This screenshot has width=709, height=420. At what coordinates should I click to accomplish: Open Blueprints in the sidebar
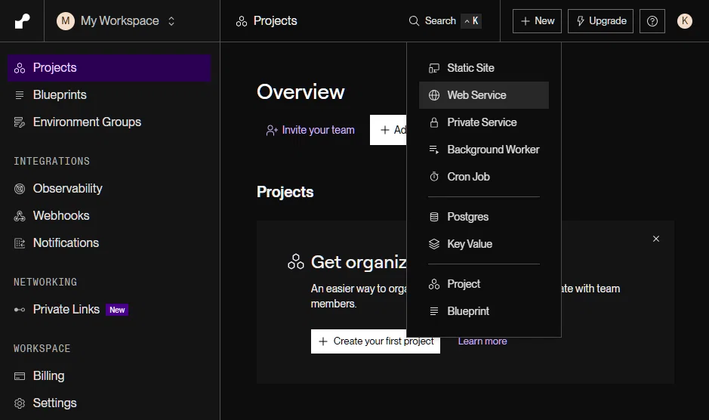109,95
